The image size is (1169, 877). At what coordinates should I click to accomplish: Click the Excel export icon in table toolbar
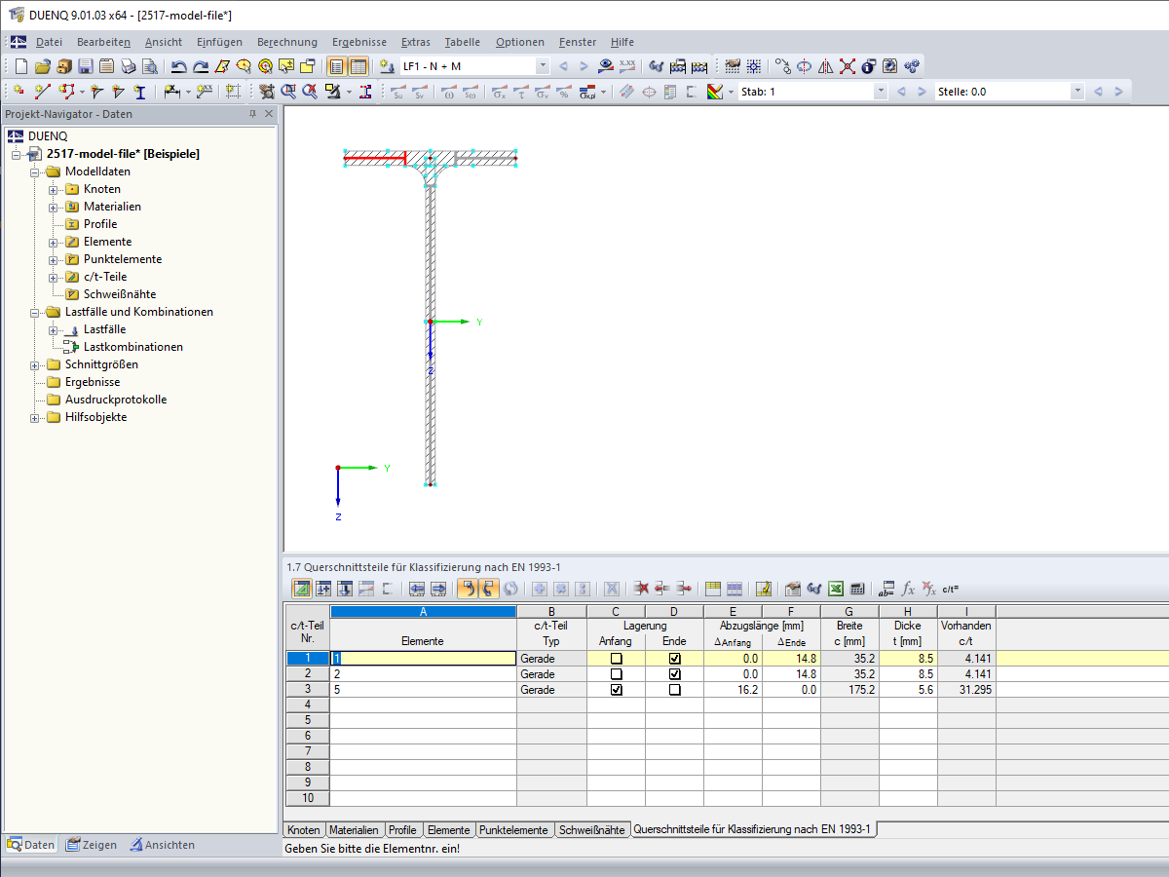pos(836,589)
